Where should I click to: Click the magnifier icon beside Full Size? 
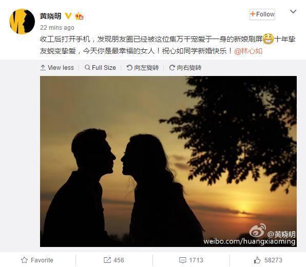pyautogui.click(x=87, y=68)
